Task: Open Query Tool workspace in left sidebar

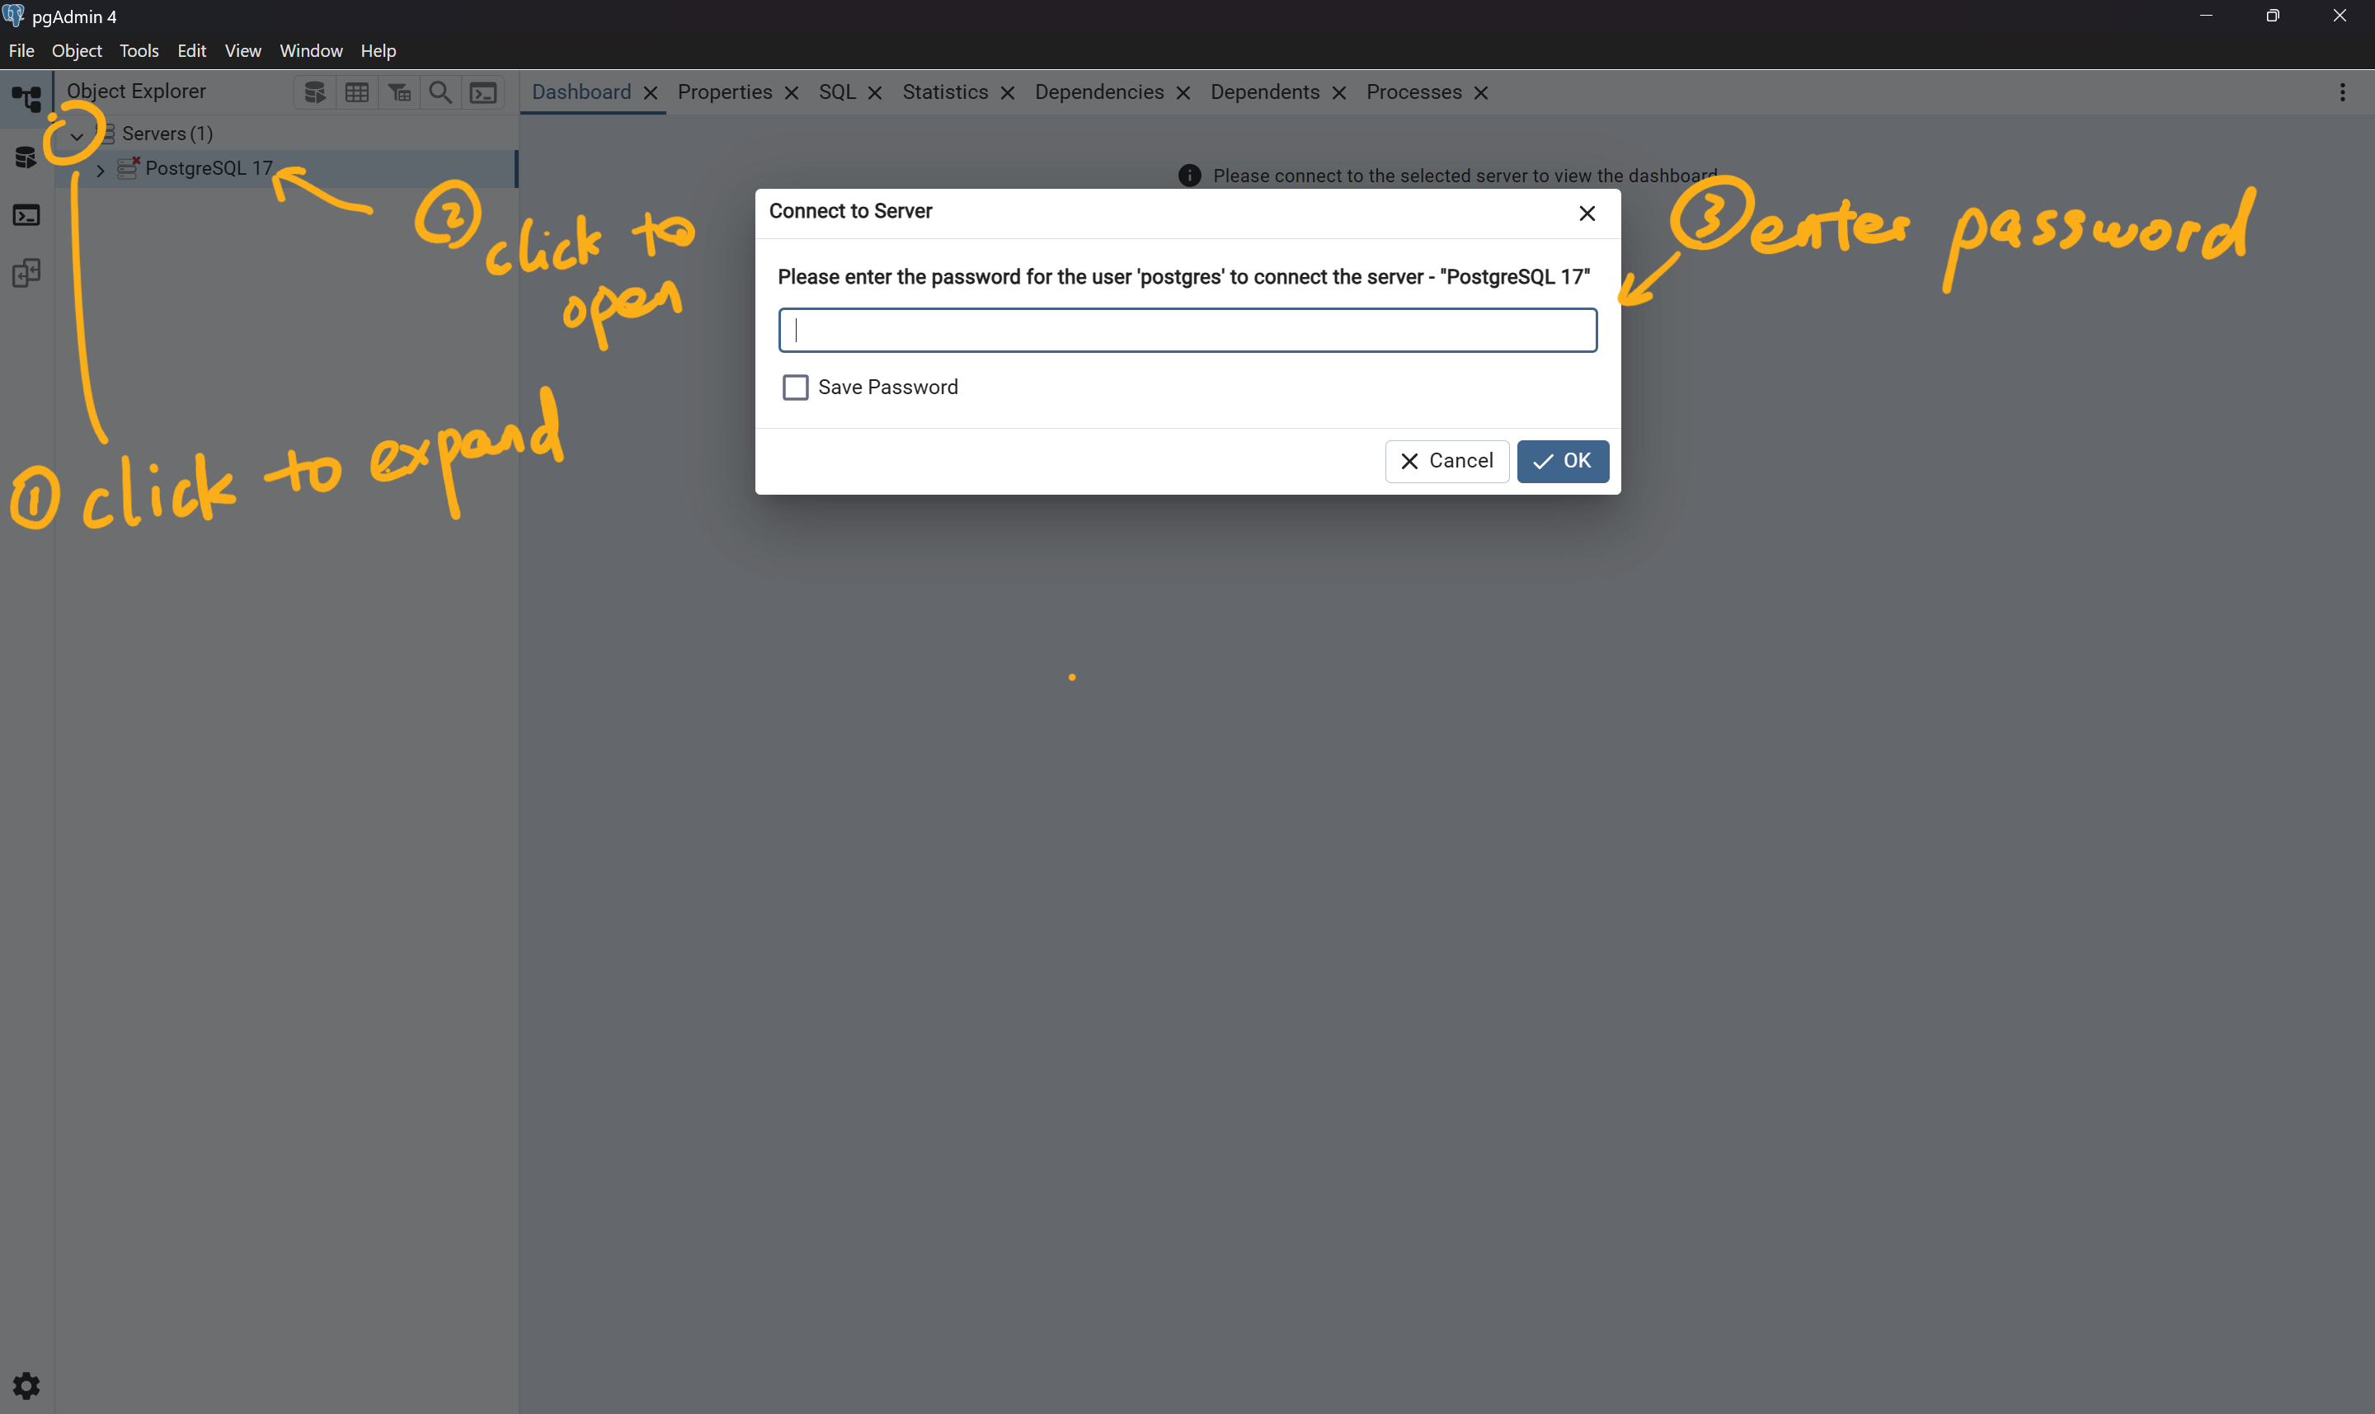Action: point(26,157)
